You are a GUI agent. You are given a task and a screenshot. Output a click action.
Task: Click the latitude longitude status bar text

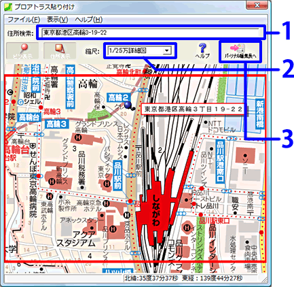183,278
